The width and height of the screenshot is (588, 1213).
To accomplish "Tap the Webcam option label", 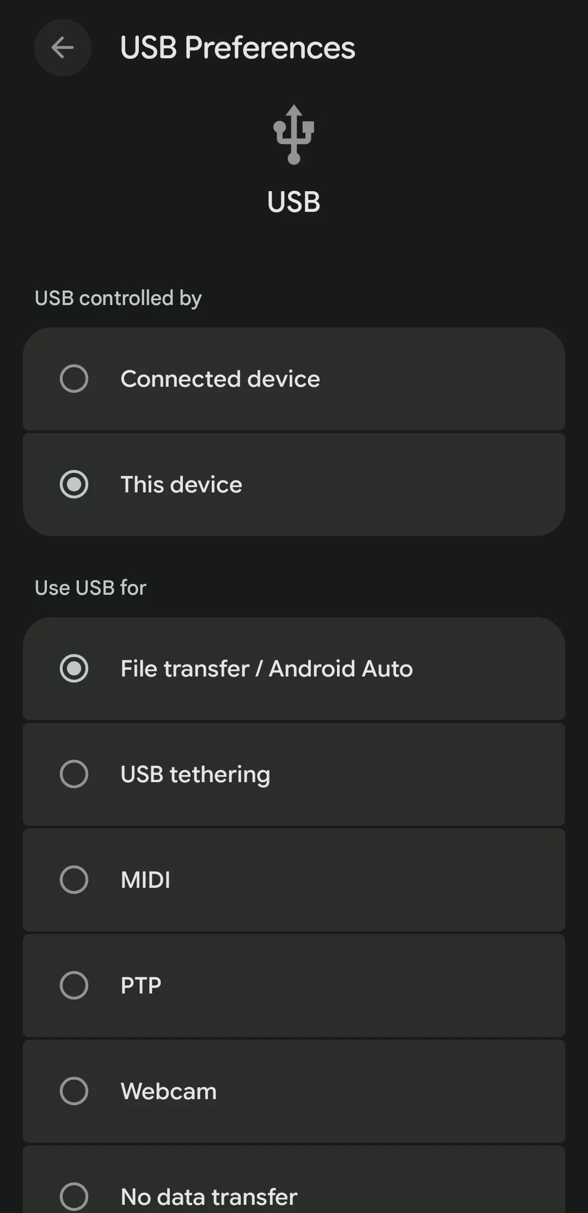I will (x=169, y=1091).
